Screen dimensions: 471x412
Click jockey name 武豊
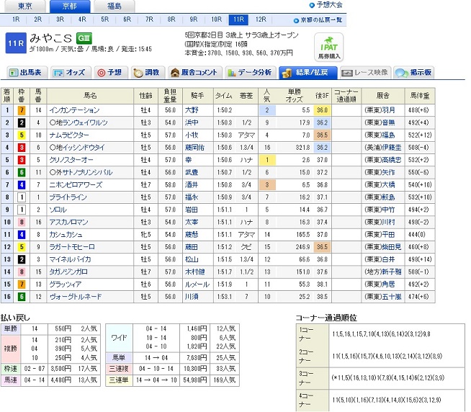coord(190,173)
